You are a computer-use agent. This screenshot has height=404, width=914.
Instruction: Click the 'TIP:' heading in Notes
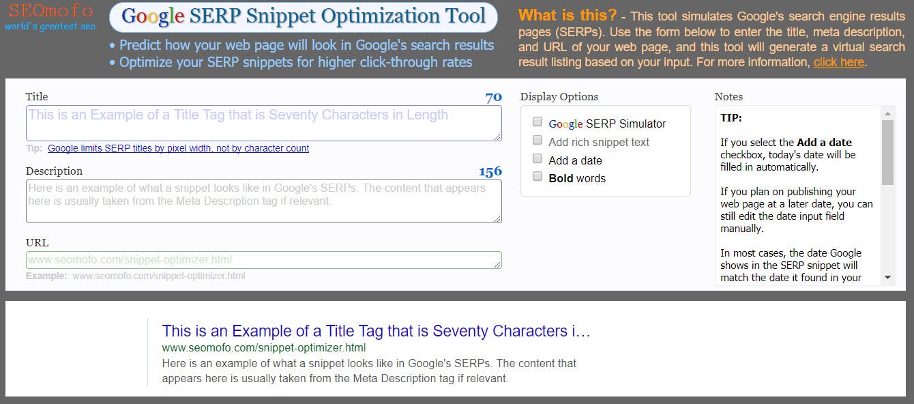731,118
